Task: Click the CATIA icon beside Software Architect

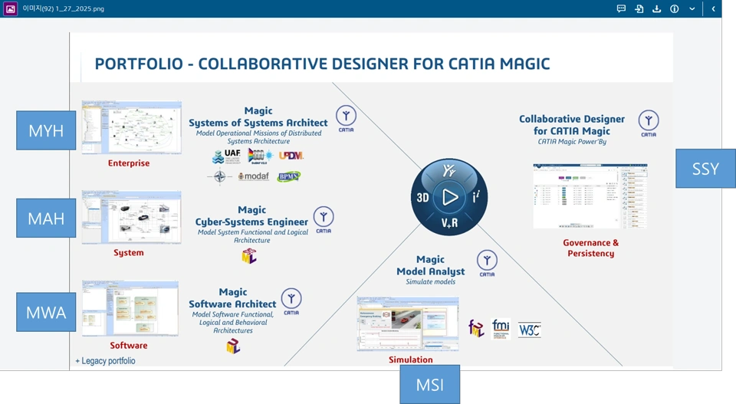Action: click(291, 302)
